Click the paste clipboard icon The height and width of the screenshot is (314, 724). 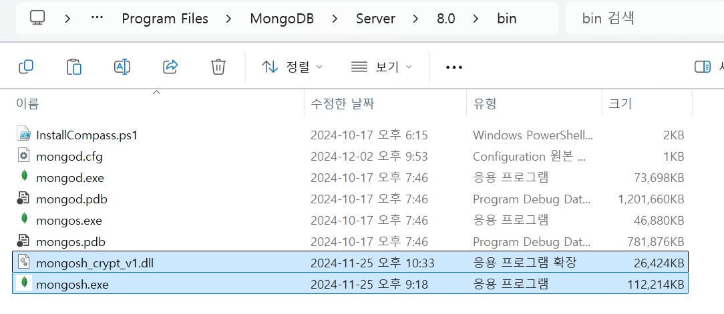point(74,67)
